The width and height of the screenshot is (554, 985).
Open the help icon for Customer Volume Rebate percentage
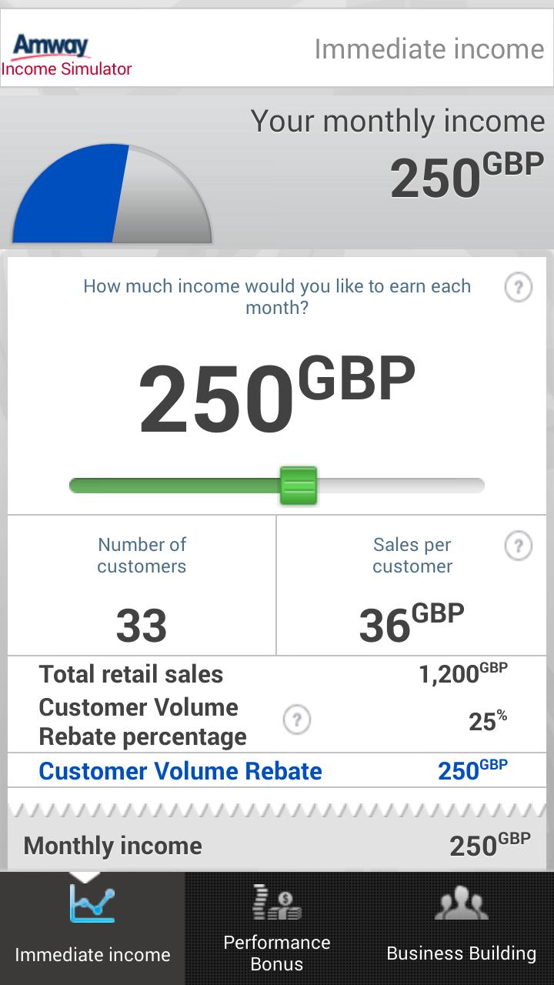pos(296,721)
